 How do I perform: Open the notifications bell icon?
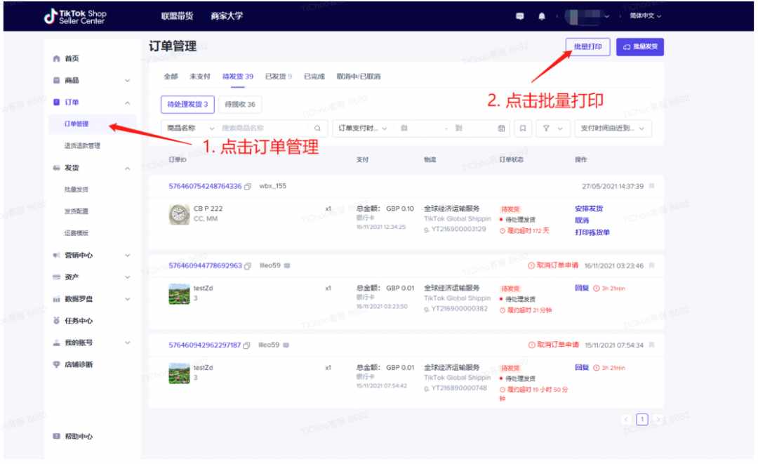541,16
